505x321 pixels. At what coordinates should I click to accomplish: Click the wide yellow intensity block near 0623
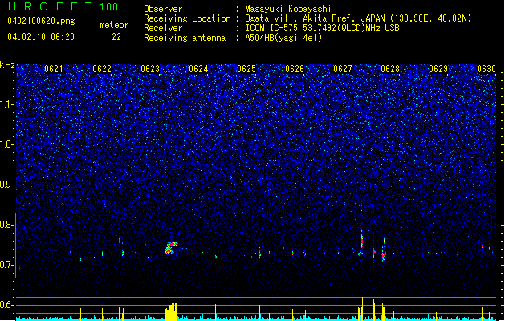171,311
